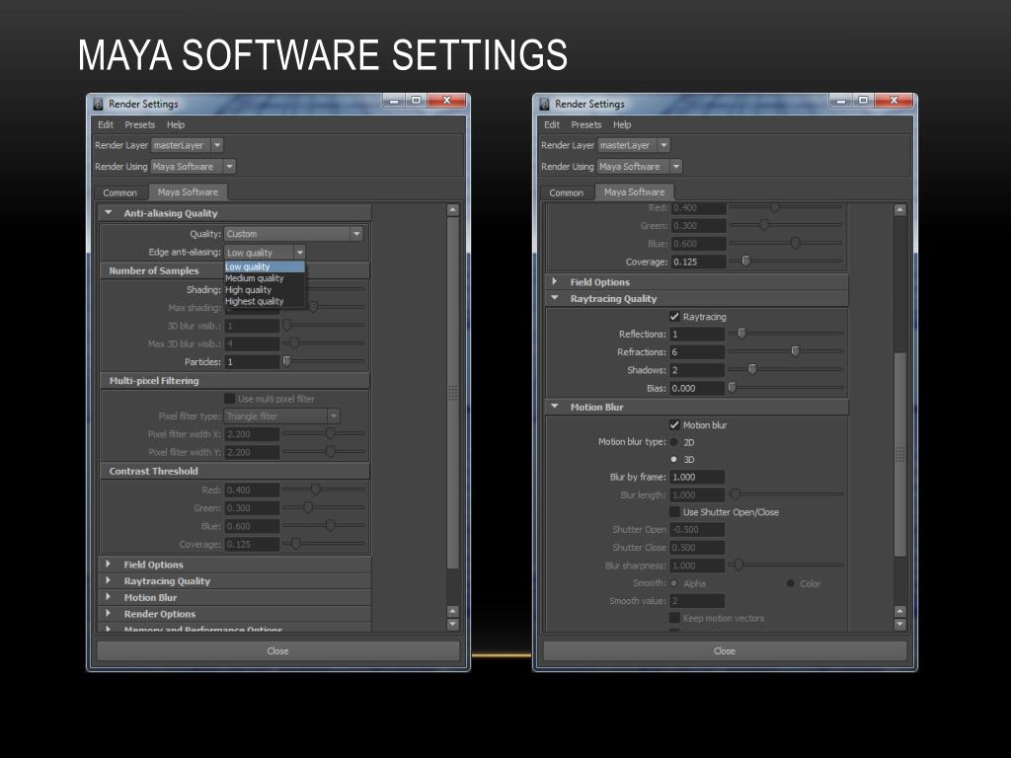Choose High quality from edge anti-aliasing list
This screenshot has width=1011, height=758.
click(x=265, y=290)
